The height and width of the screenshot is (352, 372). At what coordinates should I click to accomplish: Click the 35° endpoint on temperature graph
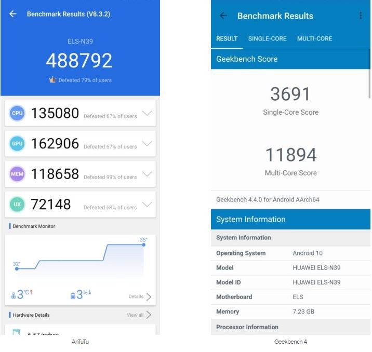(143, 245)
